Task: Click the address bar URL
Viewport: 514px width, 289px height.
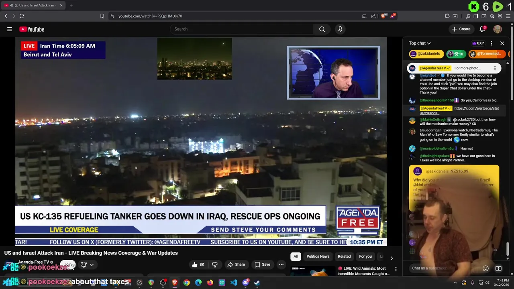Action: click(x=150, y=16)
